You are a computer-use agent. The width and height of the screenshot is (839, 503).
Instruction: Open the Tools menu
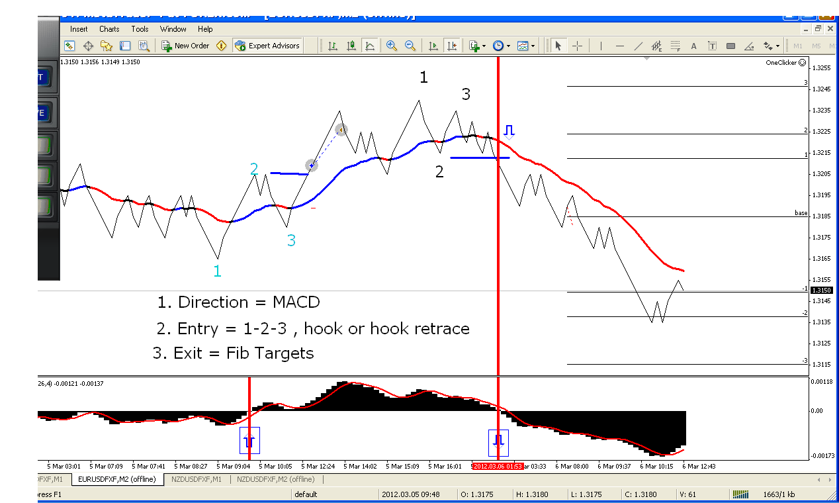pos(140,29)
